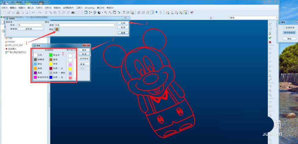The height and width of the screenshot is (144, 298).
Task: Select the light blue 草绘 color swatch
Action: (x=35, y=64)
